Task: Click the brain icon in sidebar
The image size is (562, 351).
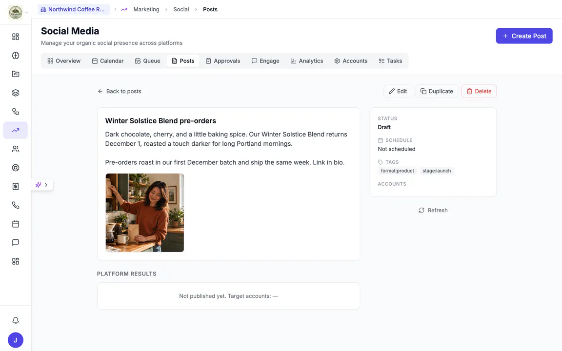Action: [x=16, y=55]
